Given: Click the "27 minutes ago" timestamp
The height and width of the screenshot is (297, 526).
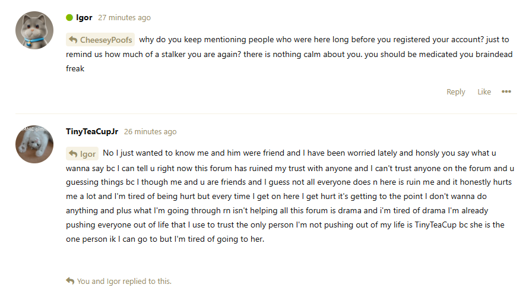Looking at the screenshot, I should [x=124, y=18].
